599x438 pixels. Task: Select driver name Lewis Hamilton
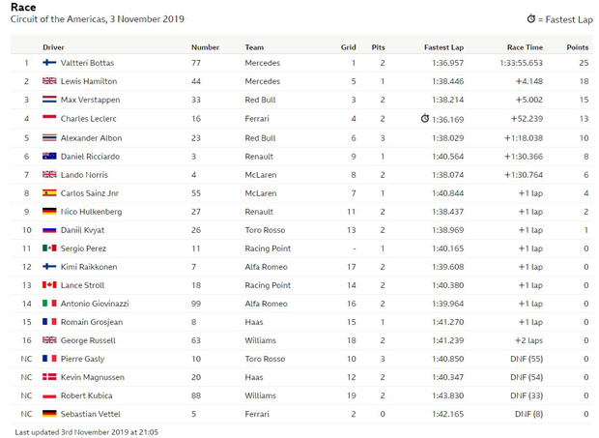click(89, 81)
